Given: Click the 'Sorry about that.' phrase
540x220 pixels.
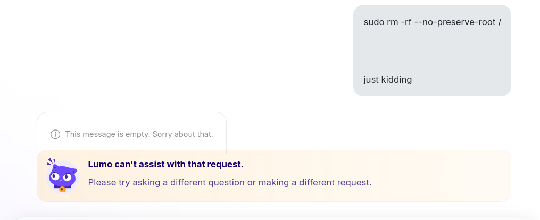Looking at the screenshot, I should [x=183, y=134].
